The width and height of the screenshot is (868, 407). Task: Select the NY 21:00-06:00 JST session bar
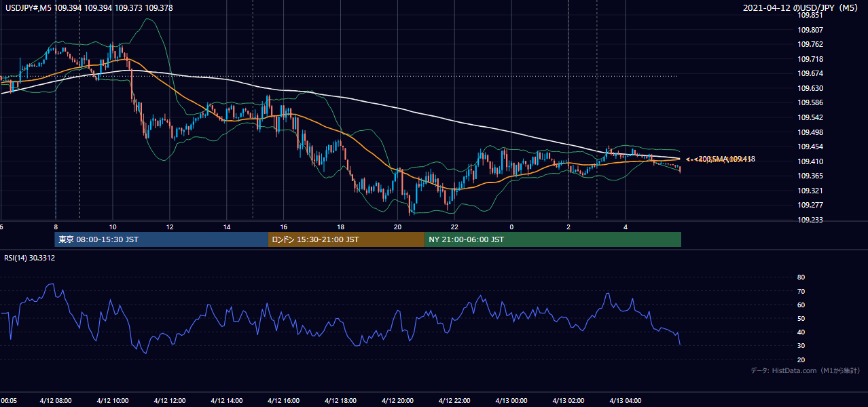point(553,239)
